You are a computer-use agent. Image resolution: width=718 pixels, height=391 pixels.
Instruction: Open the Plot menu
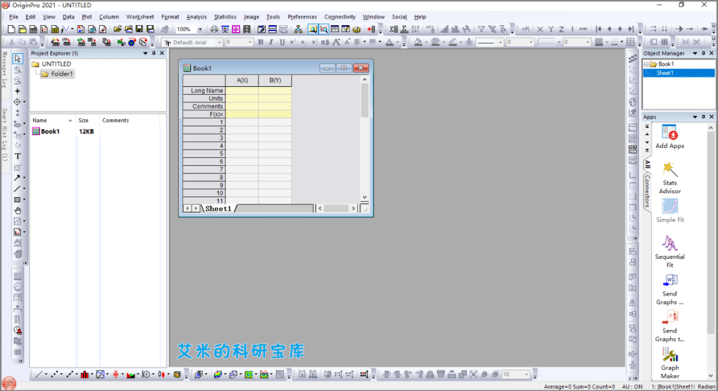tap(86, 17)
